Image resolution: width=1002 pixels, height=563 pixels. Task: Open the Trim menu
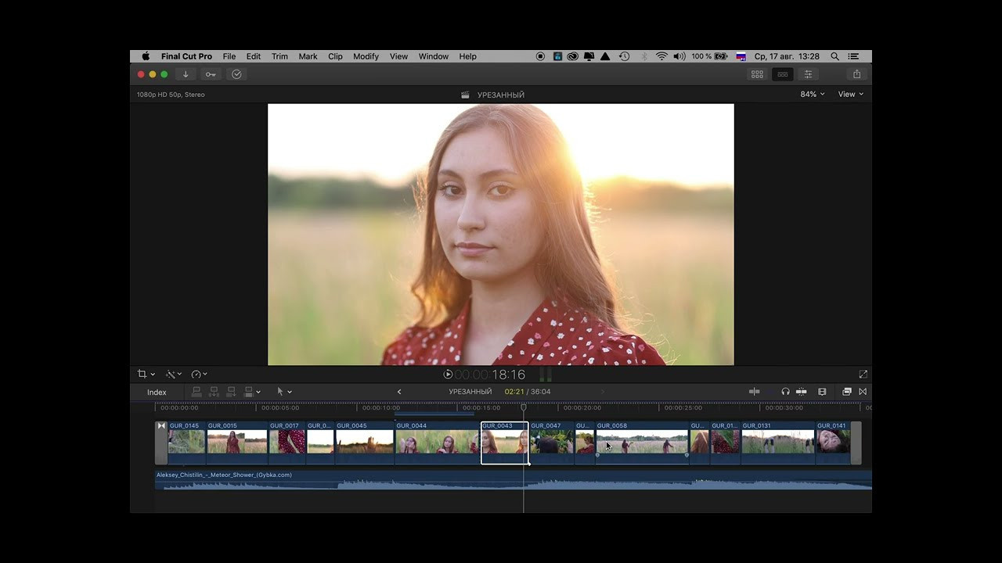pyautogui.click(x=279, y=56)
